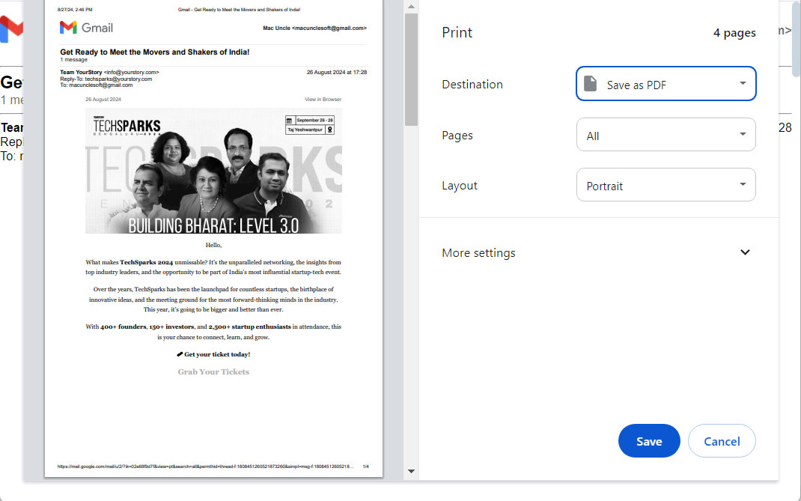Image resolution: width=801 pixels, height=501 pixels.
Task: Click the Grab Your Tickets link
Action: pyautogui.click(x=213, y=371)
